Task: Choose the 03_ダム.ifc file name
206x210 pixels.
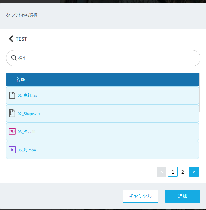Action: pyautogui.click(x=27, y=132)
